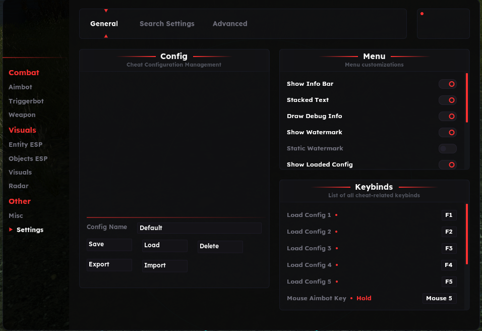The width and height of the screenshot is (482, 331).
Task: Go to Entity ESP in the sidebar
Action: point(25,145)
